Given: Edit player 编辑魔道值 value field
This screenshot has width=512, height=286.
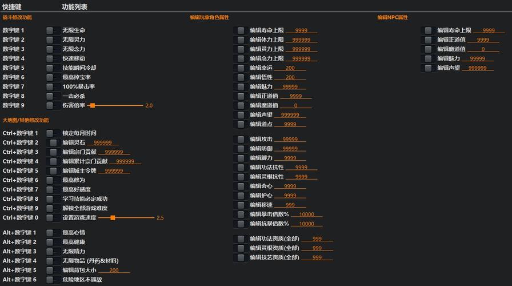Looking at the screenshot, I should [x=296, y=106].
